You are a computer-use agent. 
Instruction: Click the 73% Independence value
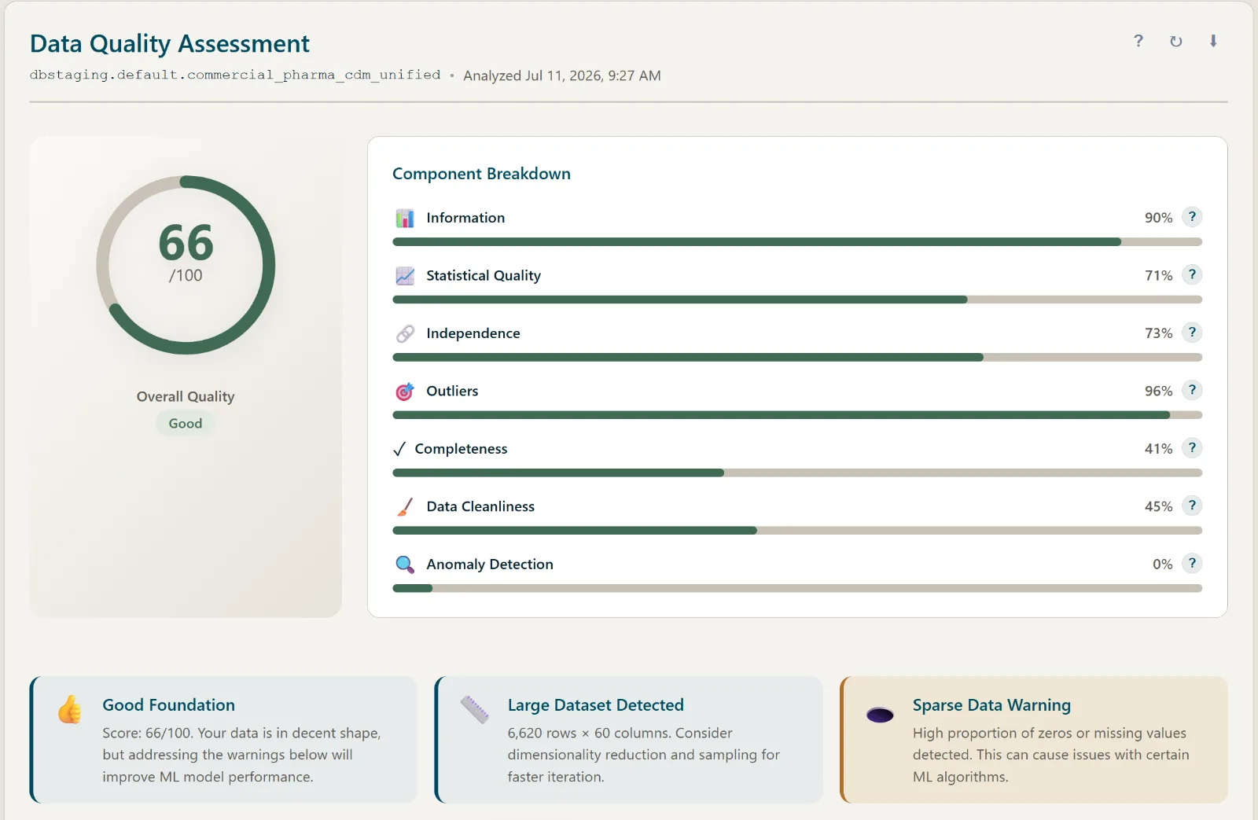tap(1158, 333)
